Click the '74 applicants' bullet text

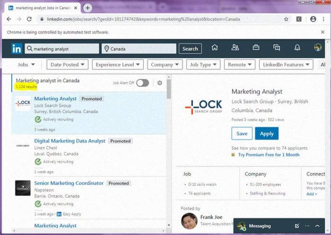click(199, 193)
